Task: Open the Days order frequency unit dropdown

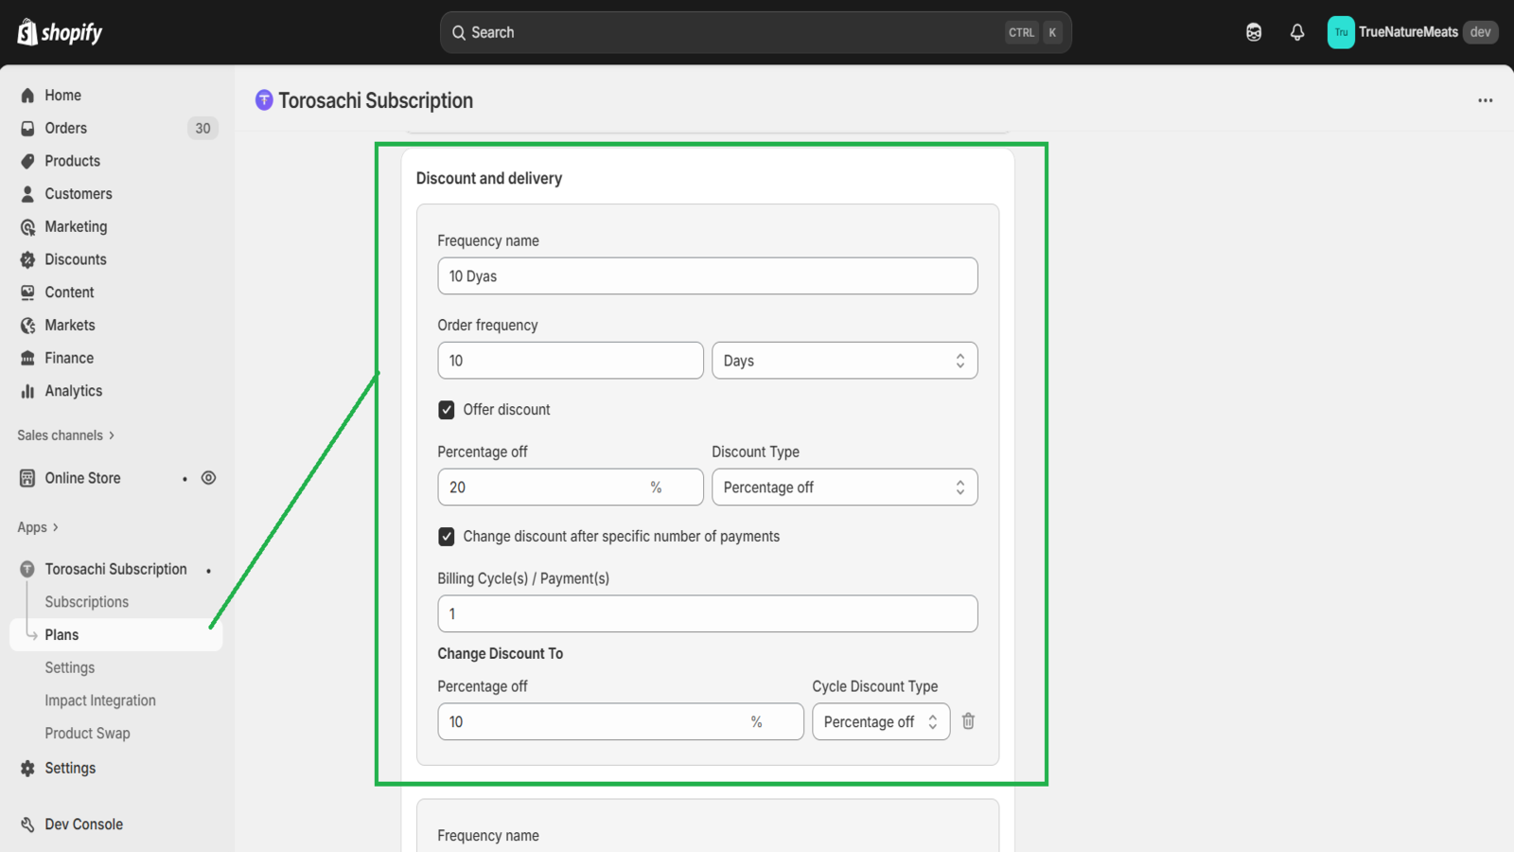Action: click(x=844, y=361)
